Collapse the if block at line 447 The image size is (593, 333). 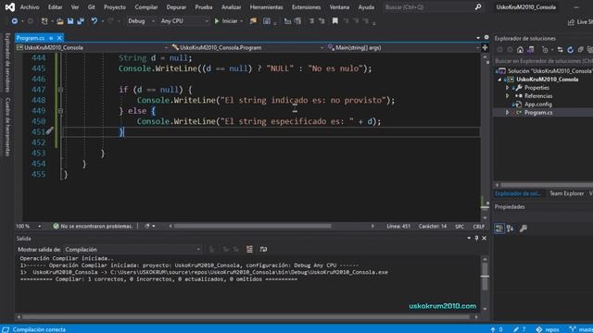pyautogui.click(x=60, y=90)
